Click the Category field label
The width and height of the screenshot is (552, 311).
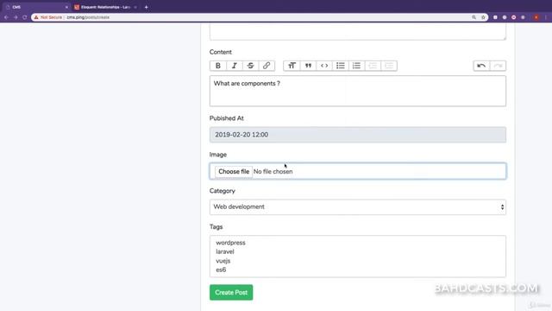tap(223, 191)
